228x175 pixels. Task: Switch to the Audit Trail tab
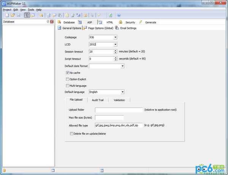[x=98, y=100]
